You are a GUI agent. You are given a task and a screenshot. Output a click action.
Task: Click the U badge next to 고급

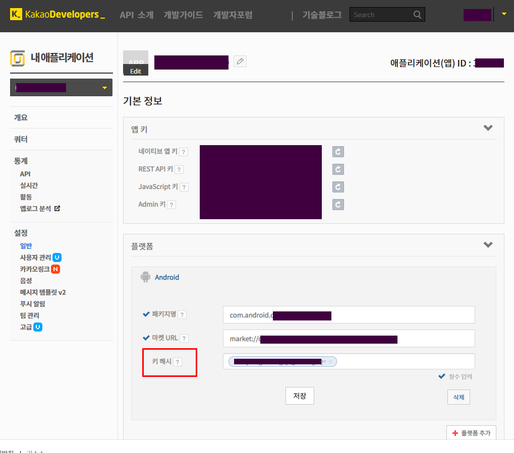pos(38,327)
